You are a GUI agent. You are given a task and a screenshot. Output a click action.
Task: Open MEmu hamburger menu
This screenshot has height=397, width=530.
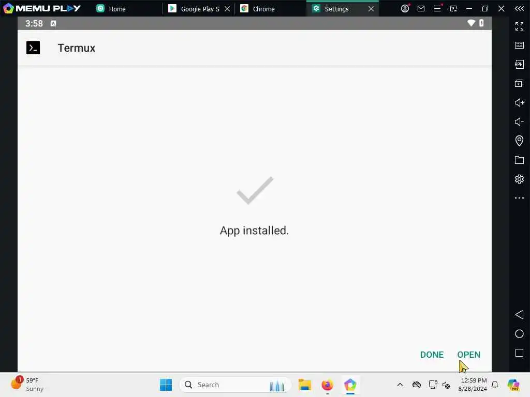437,8
